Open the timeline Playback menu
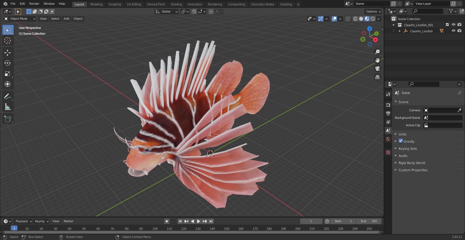465x240 pixels. pos(23,221)
